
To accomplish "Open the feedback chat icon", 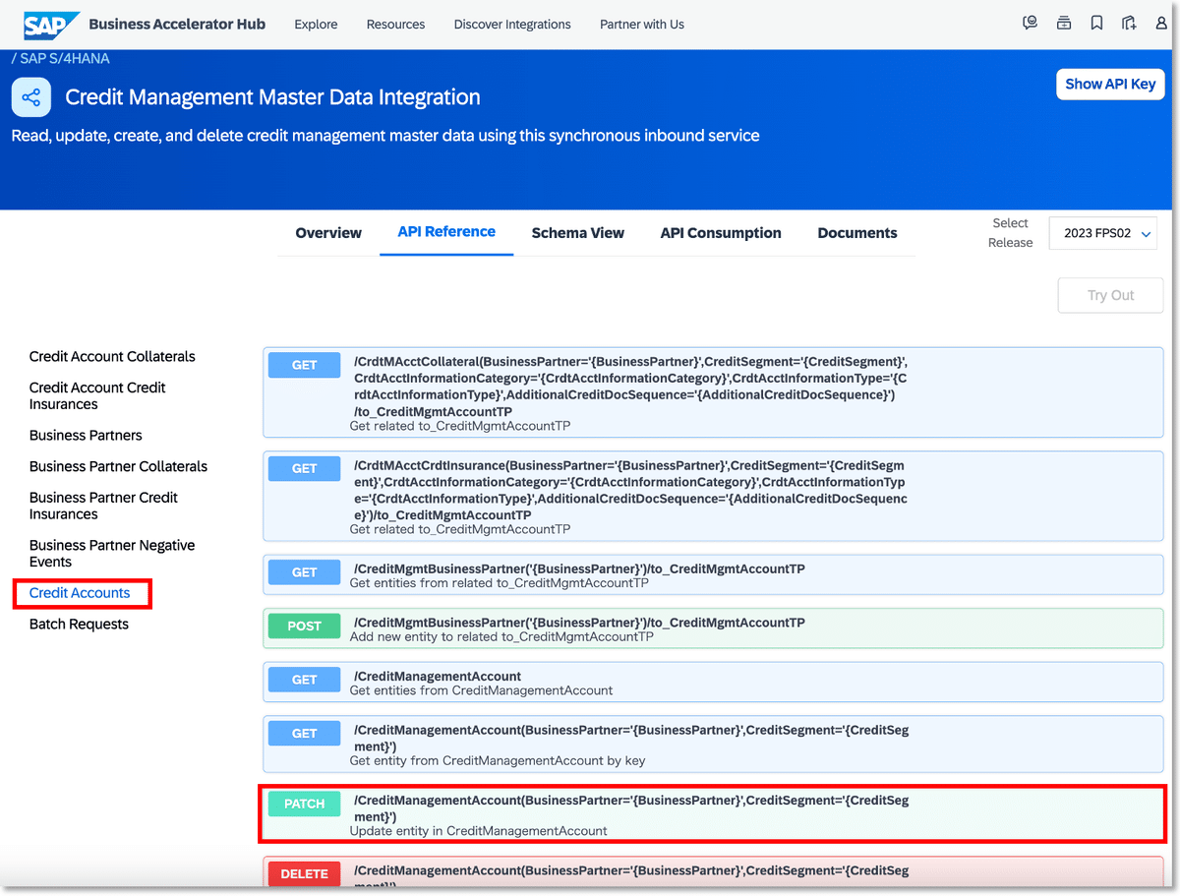I will [1030, 24].
